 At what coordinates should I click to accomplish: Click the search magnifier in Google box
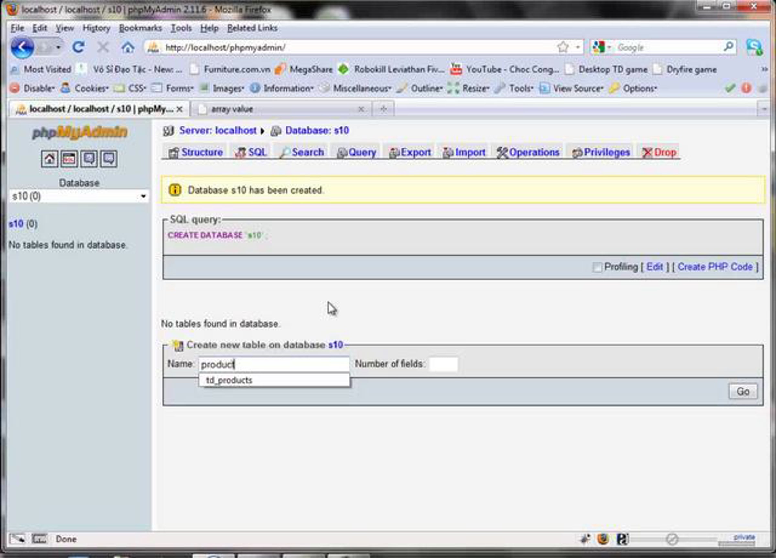pos(729,47)
